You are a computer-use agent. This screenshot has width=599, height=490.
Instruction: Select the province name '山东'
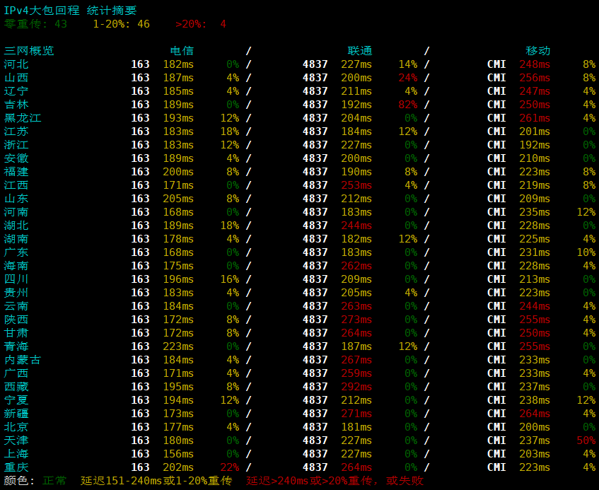click(x=16, y=199)
